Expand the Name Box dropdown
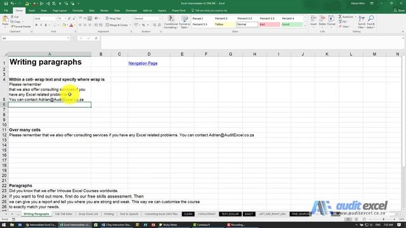 (x=69, y=38)
